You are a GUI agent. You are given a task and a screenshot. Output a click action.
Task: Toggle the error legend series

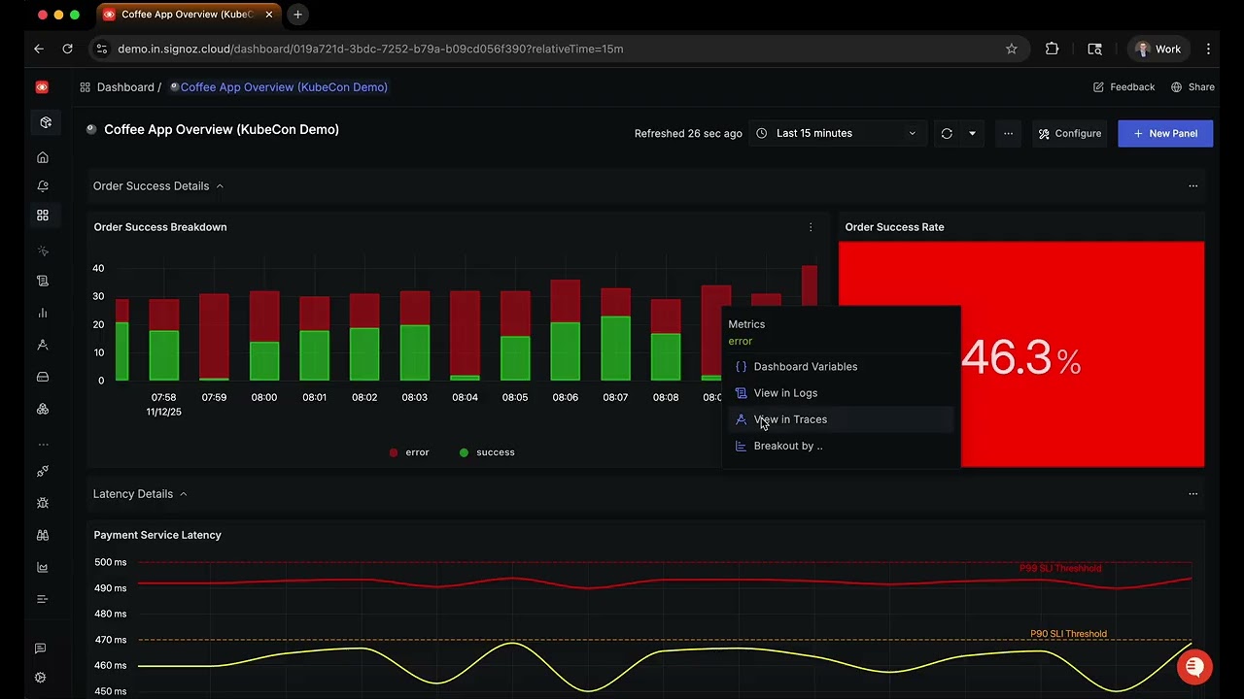click(409, 452)
